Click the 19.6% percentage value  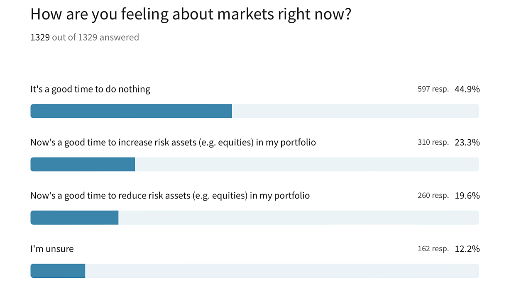[x=467, y=195]
